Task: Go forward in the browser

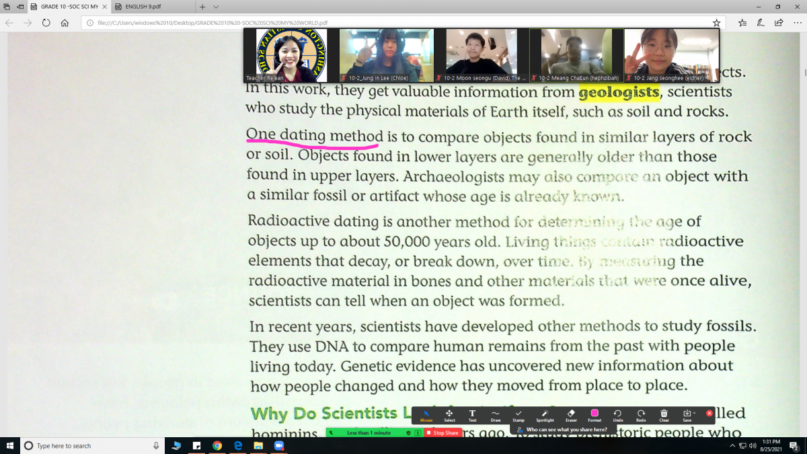Action: coord(28,22)
